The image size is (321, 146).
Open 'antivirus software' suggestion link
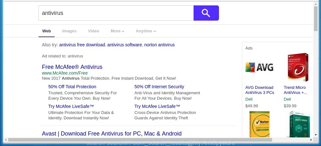(x=125, y=45)
